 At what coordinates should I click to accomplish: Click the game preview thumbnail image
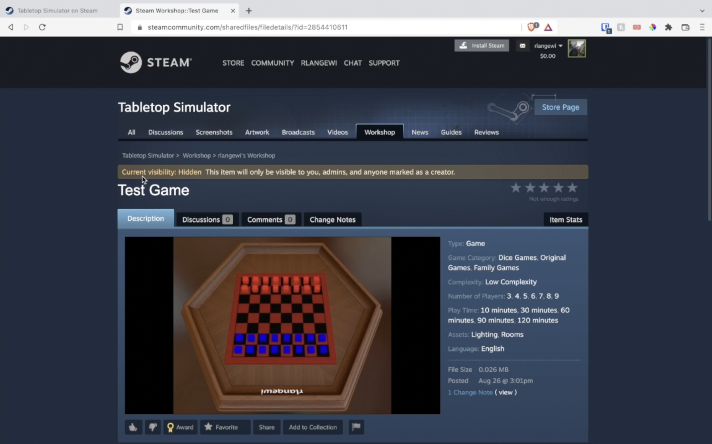(283, 325)
